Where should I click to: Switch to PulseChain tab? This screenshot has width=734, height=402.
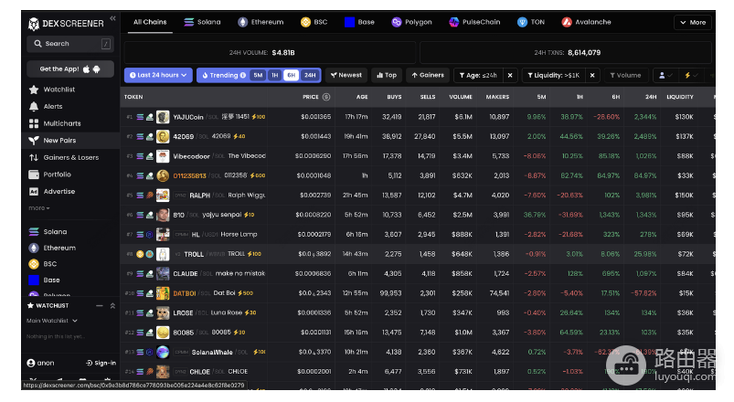coord(474,22)
